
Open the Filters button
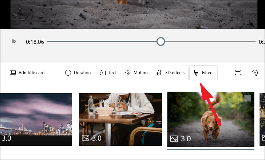click(203, 73)
